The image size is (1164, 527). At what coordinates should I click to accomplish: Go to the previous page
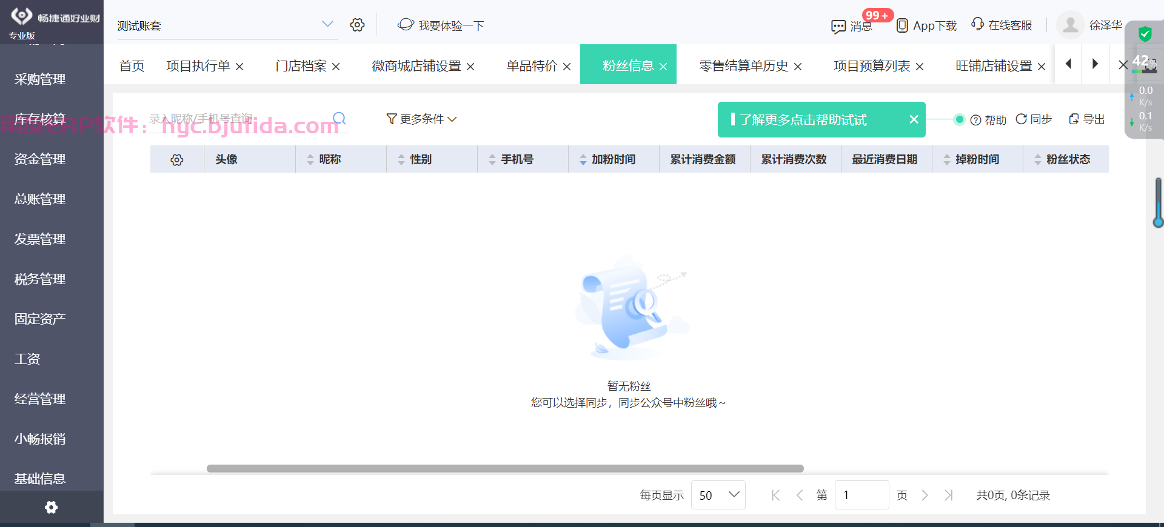tap(800, 496)
